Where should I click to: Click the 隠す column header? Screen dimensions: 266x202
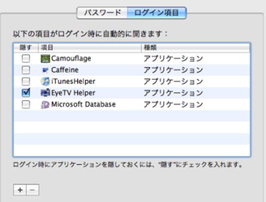(x=23, y=47)
